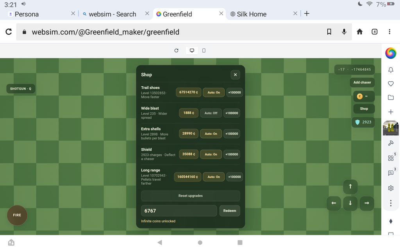
Task: Open the folder icon in sidebar
Action: (x=391, y=97)
